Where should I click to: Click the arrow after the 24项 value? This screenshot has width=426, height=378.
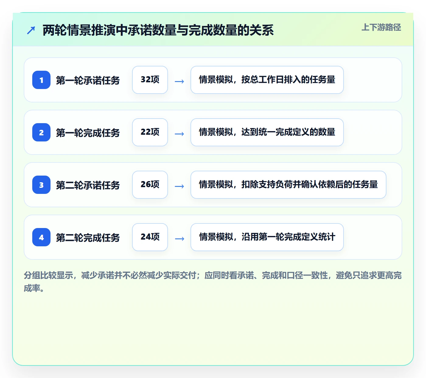(x=180, y=238)
